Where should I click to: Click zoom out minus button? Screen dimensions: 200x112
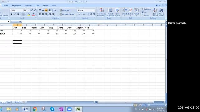pos(149,105)
